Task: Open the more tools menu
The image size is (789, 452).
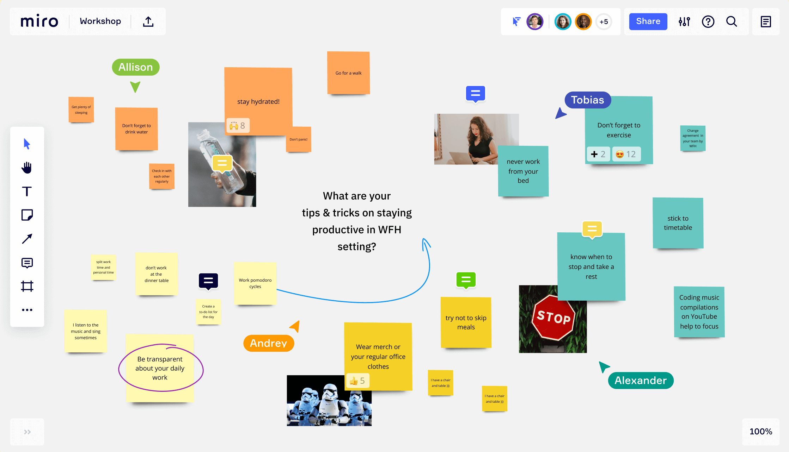Action: (27, 310)
